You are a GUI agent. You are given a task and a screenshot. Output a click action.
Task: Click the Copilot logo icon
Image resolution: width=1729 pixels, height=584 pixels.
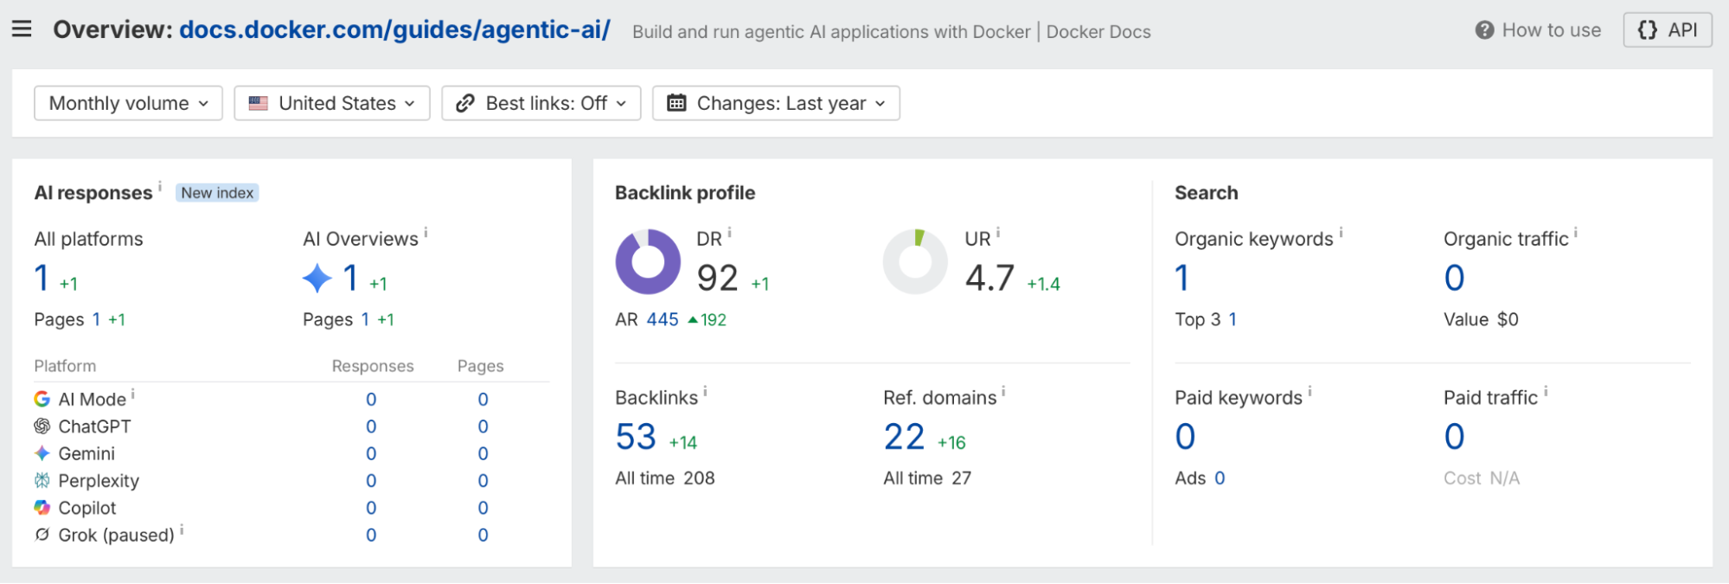tap(42, 507)
